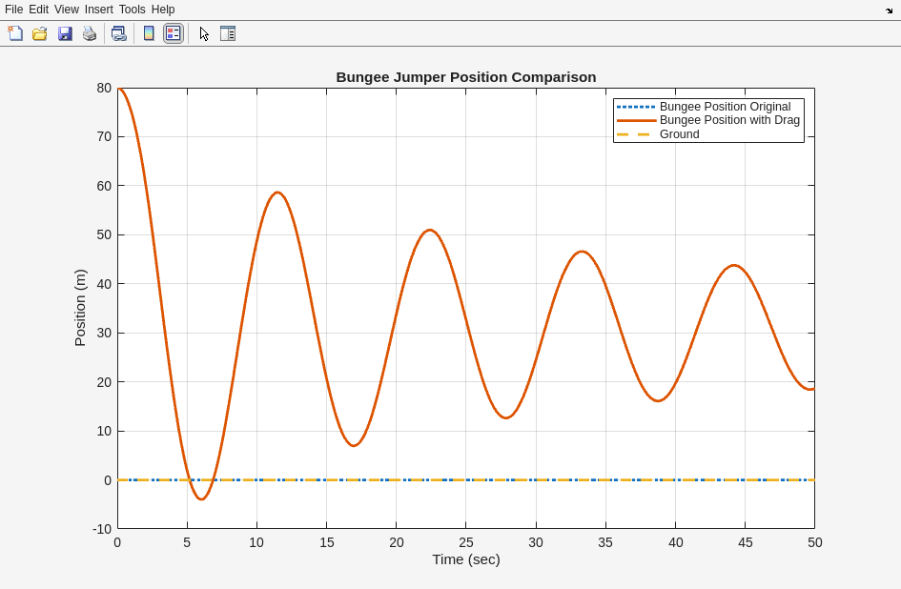Image resolution: width=901 pixels, height=589 pixels.
Task: Toggle the Insert Legend button off
Action: 173,33
